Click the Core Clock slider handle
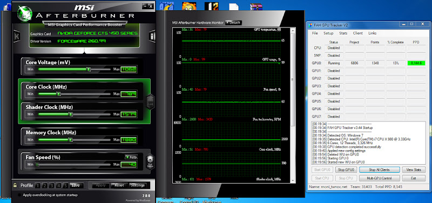The width and height of the screenshot is (432, 203). coord(59,94)
